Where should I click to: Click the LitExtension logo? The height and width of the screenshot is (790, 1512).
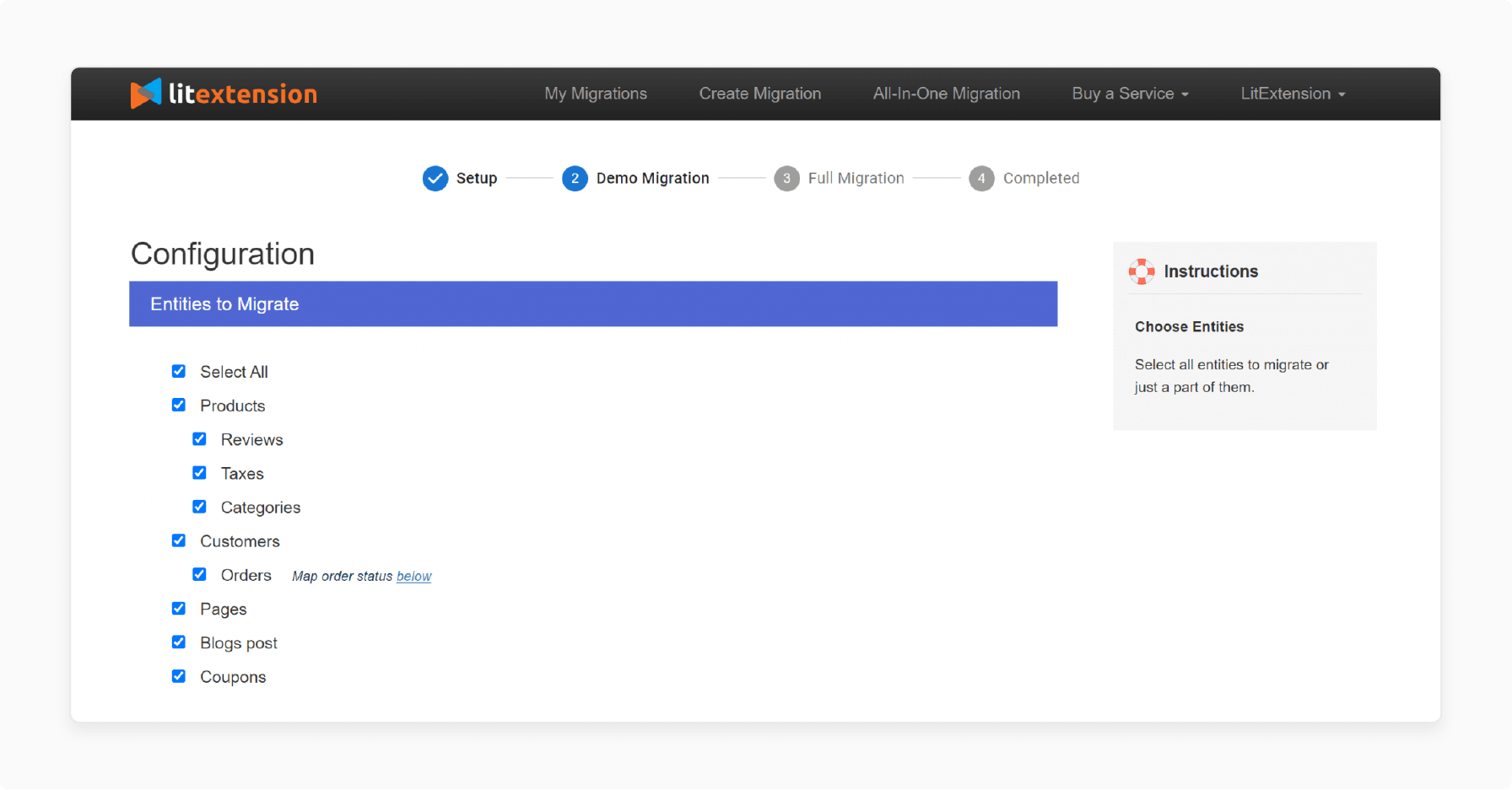pos(224,94)
